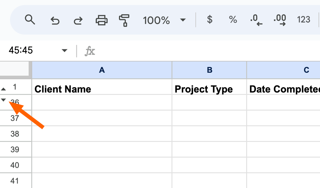Screen dimensions: 320x188
Task: Increase decimal places
Action: [x=280, y=20]
